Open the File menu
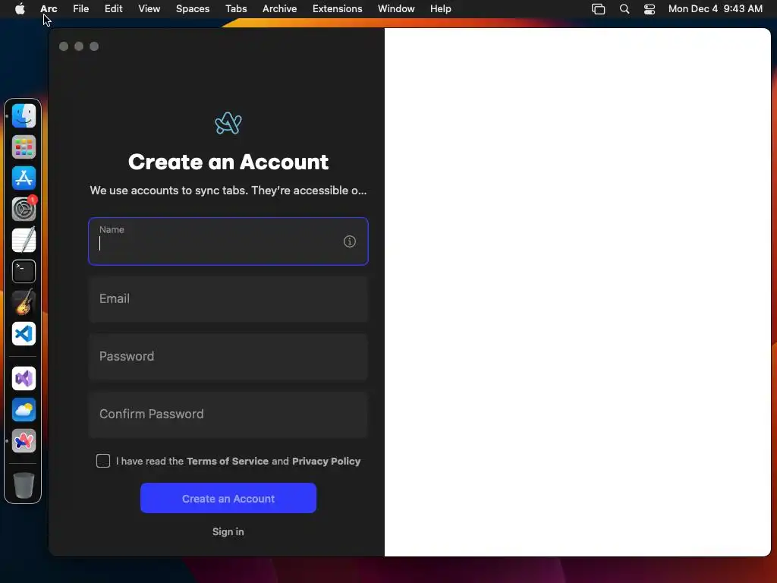 [80, 8]
